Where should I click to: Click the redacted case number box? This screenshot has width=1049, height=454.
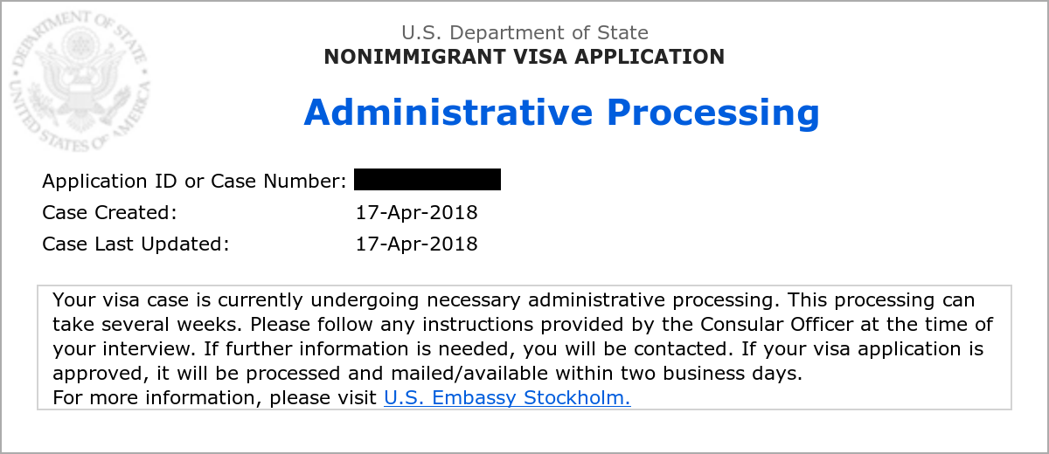(427, 180)
